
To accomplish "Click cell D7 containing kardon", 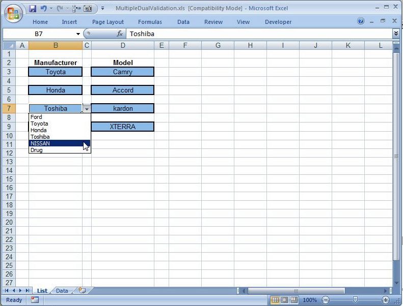I will click(x=123, y=108).
